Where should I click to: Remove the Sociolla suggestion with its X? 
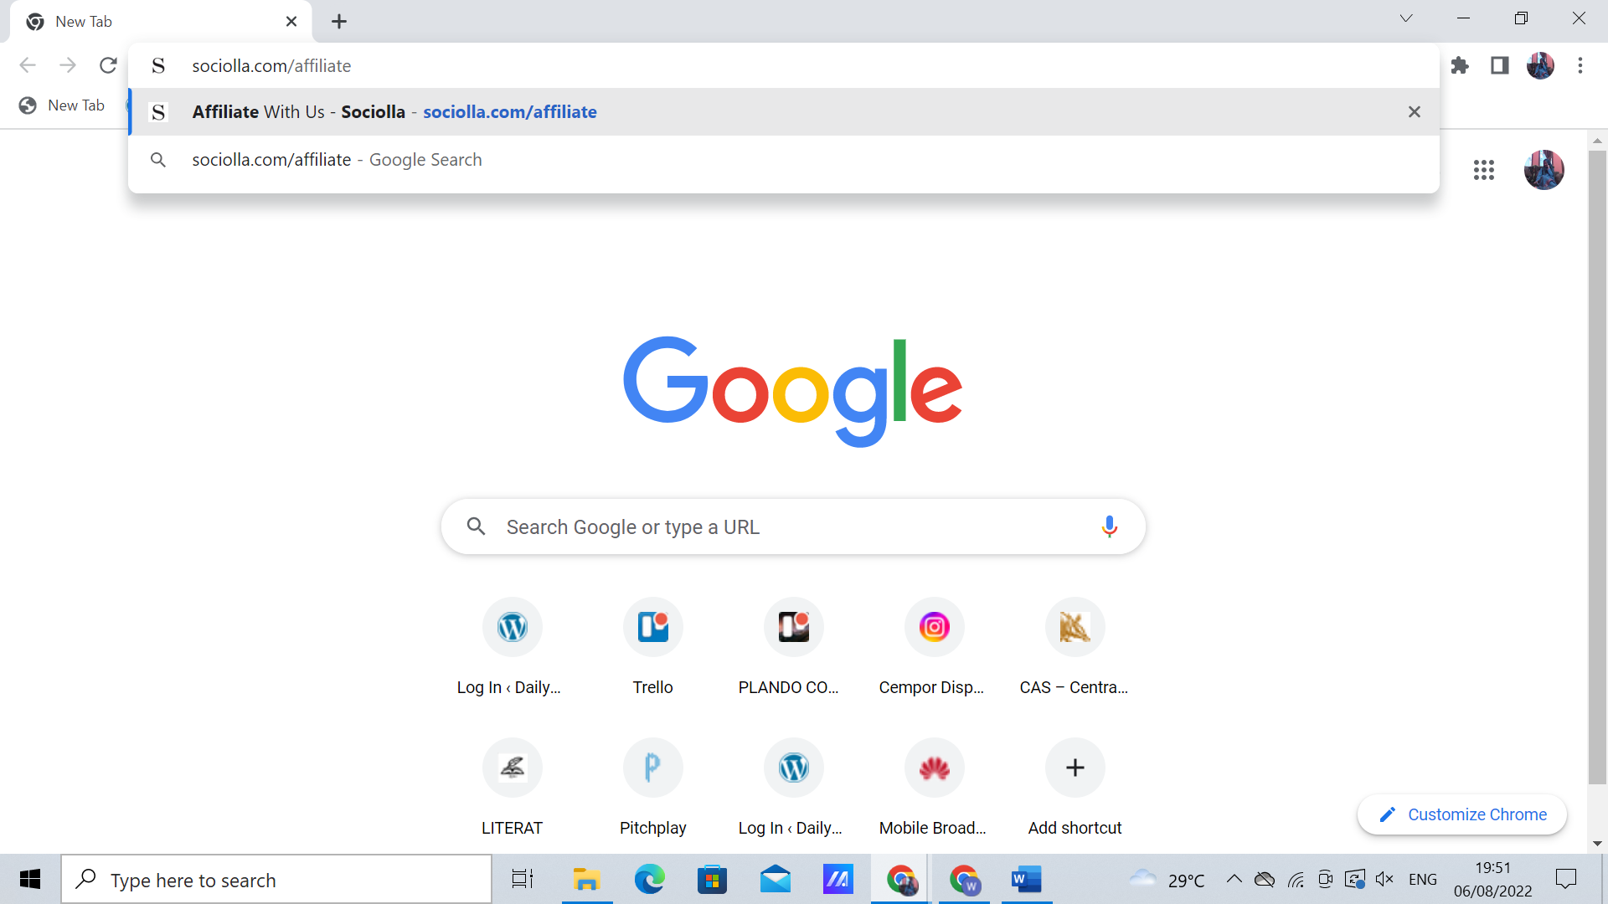pyautogui.click(x=1415, y=112)
